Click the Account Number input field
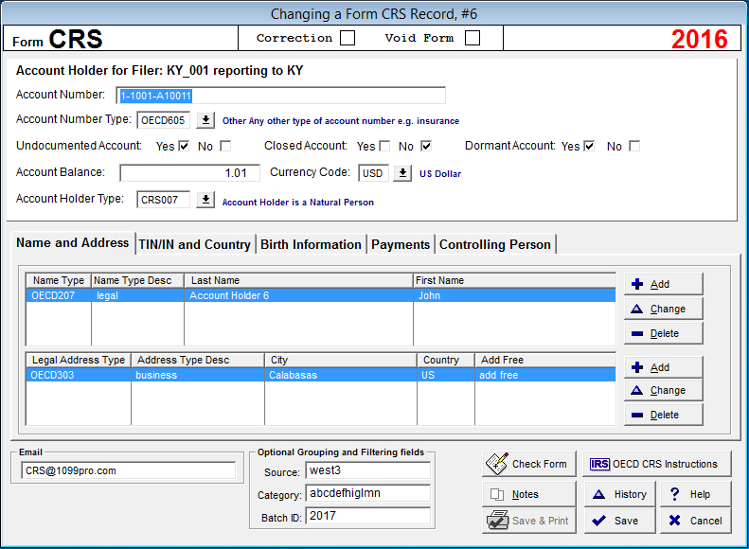This screenshot has width=749, height=549. point(281,96)
